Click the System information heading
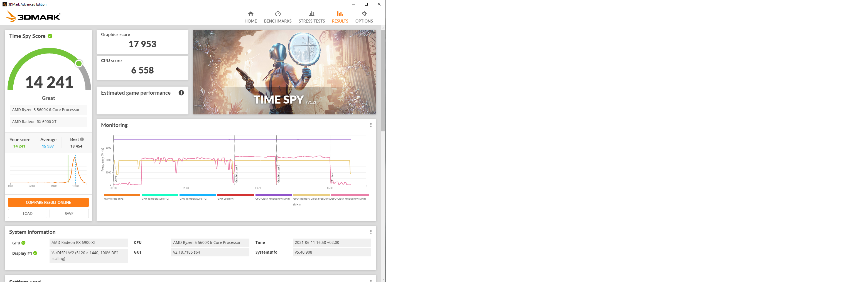 (x=32, y=232)
